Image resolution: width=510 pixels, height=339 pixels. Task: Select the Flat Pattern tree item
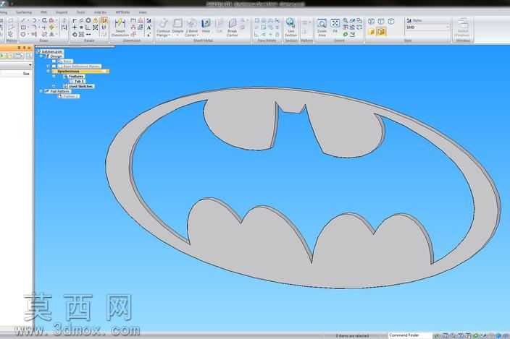(57, 91)
